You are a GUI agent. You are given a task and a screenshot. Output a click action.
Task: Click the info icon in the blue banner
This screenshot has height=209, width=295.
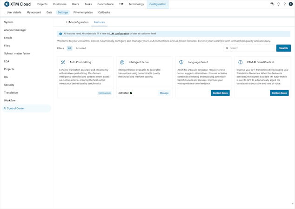pyautogui.click(x=60, y=34)
